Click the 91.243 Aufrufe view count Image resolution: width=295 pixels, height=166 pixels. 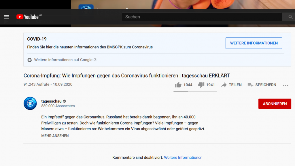pyautogui.click(x=36, y=84)
